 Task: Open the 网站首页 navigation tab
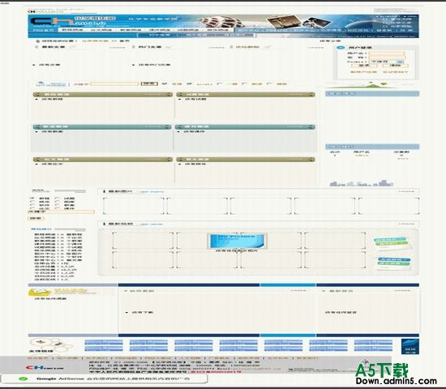click(x=43, y=30)
